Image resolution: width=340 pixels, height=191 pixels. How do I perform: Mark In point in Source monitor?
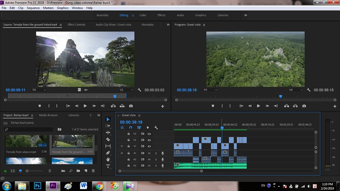(49, 106)
